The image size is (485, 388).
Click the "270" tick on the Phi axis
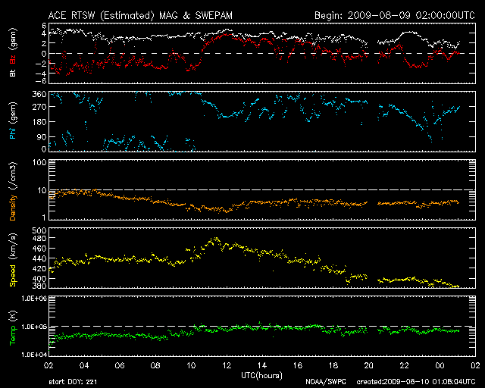[39, 107]
